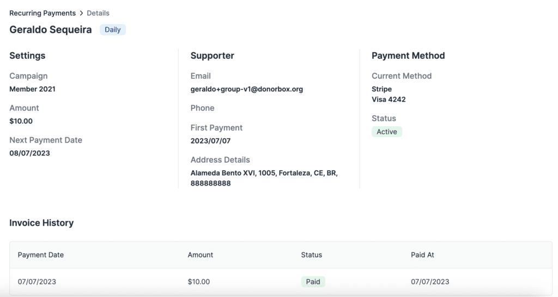Click the Payment Date column header

pos(41,255)
